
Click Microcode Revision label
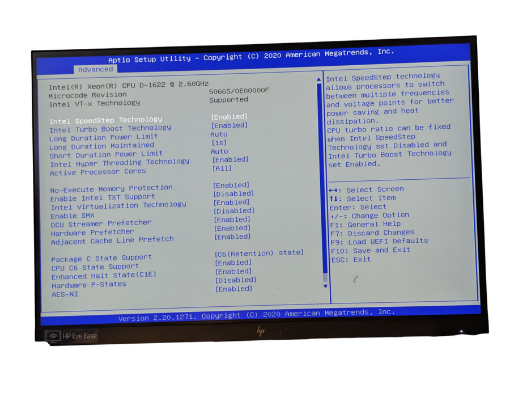(x=88, y=95)
